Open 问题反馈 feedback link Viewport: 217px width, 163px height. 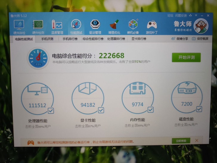tap(181, 15)
